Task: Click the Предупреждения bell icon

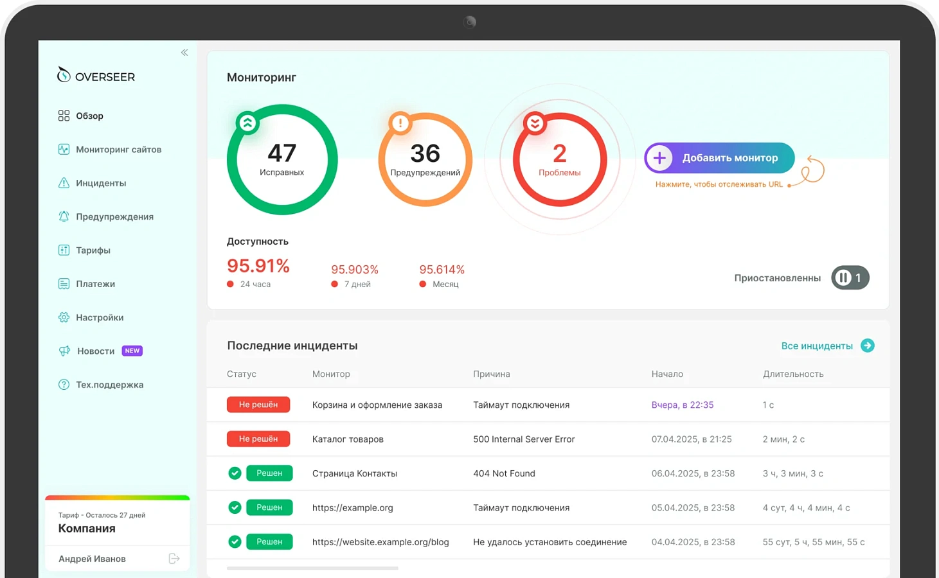Action: (x=64, y=216)
